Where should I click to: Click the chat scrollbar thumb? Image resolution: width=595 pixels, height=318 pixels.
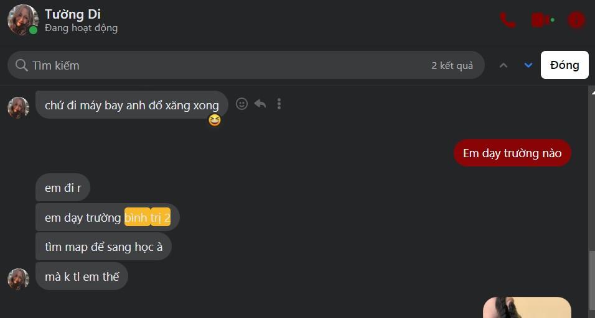[x=591, y=273]
